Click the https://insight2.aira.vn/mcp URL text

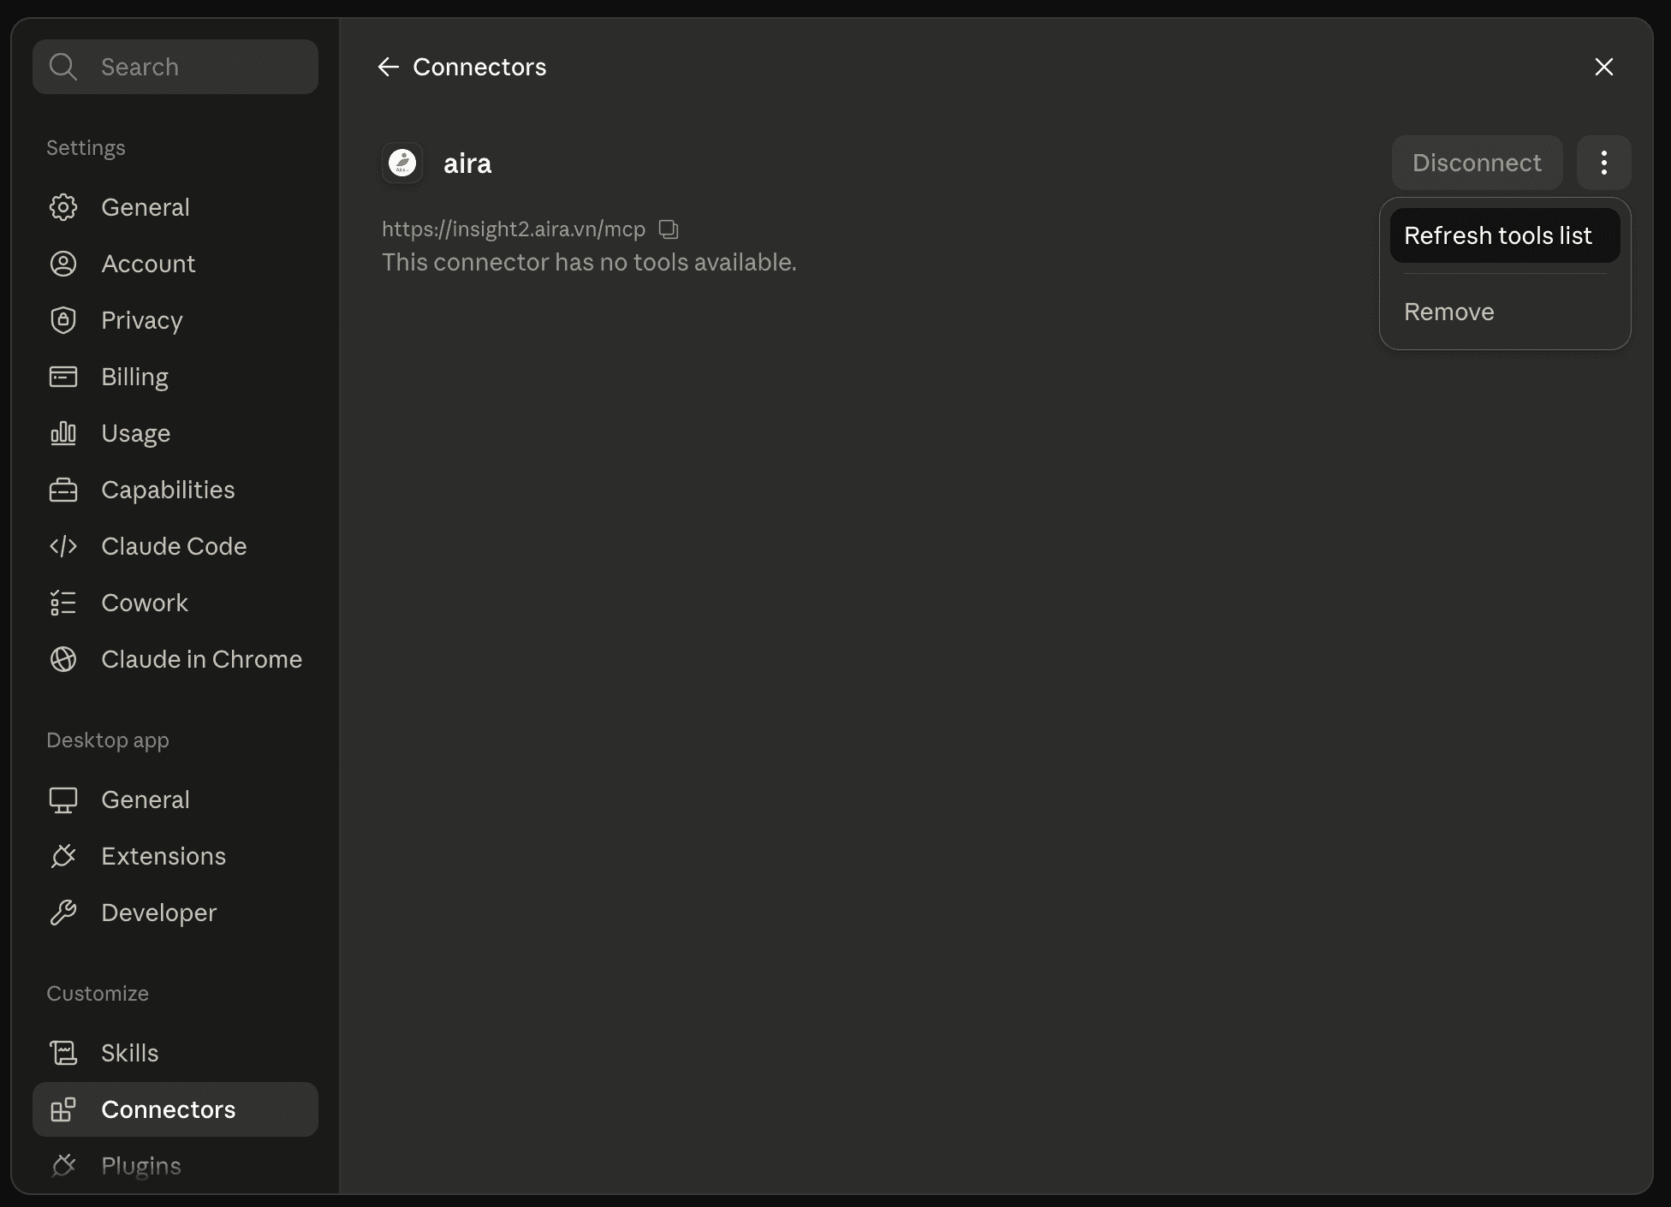tap(514, 229)
